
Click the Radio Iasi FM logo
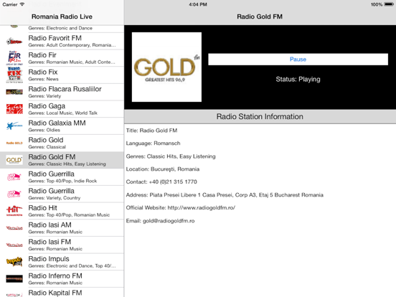[14, 245]
